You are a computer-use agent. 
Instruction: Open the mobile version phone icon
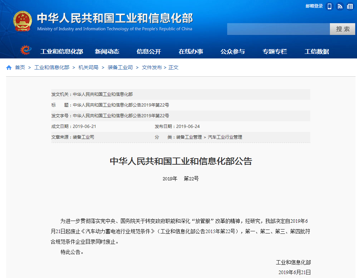click(329, 6)
